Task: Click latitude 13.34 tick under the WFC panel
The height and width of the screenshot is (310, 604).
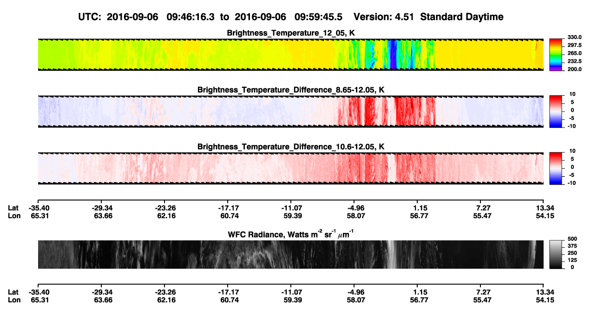Action: pos(544,292)
